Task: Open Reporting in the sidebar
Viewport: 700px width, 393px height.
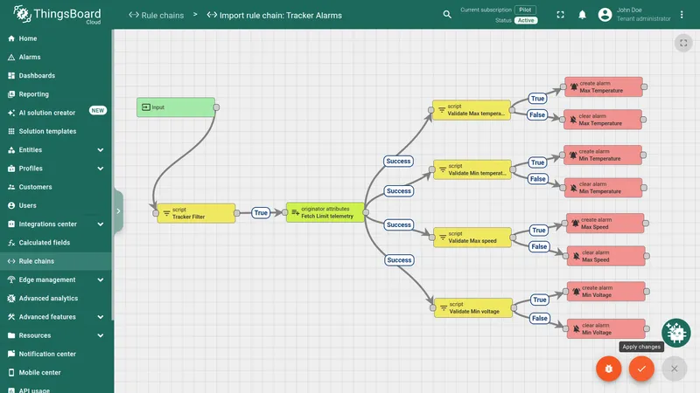Action: pos(56,94)
